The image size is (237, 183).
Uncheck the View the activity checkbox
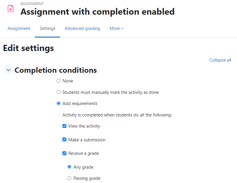pyautogui.click(x=65, y=126)
